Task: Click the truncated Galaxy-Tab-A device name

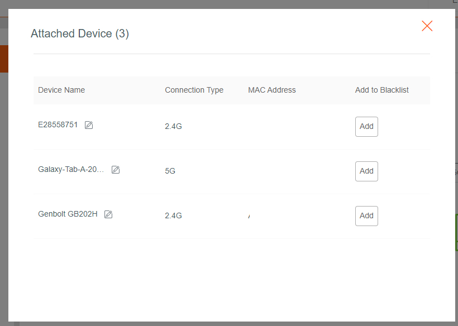Action: point(71,170)
